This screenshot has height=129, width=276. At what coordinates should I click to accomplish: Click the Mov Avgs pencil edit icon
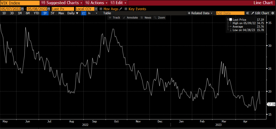[120, 9]
